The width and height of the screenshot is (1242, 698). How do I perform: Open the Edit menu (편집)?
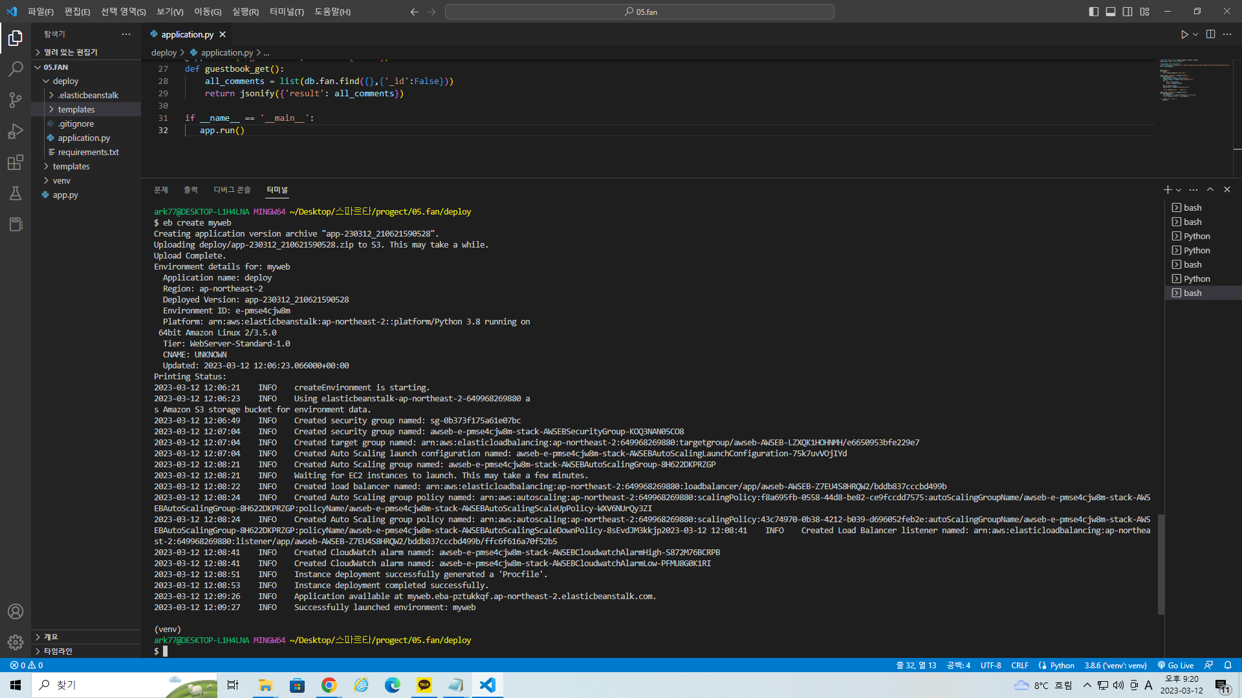click(x=78, y=12)
